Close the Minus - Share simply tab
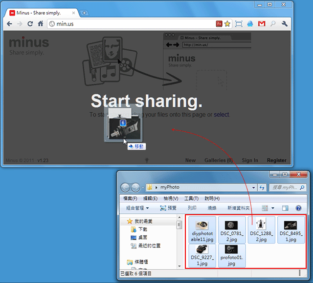The width and height of the screenshot is (313, 283). pos(73,13)
